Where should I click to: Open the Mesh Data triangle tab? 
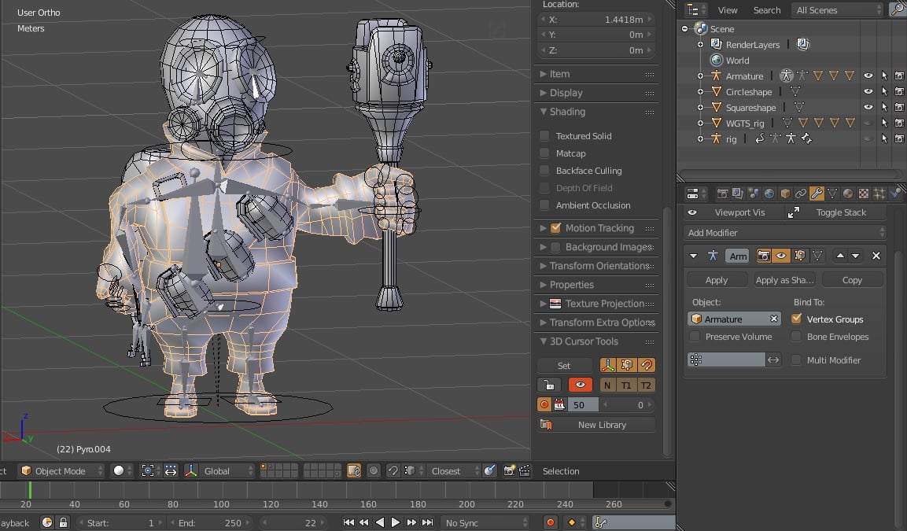831,194
